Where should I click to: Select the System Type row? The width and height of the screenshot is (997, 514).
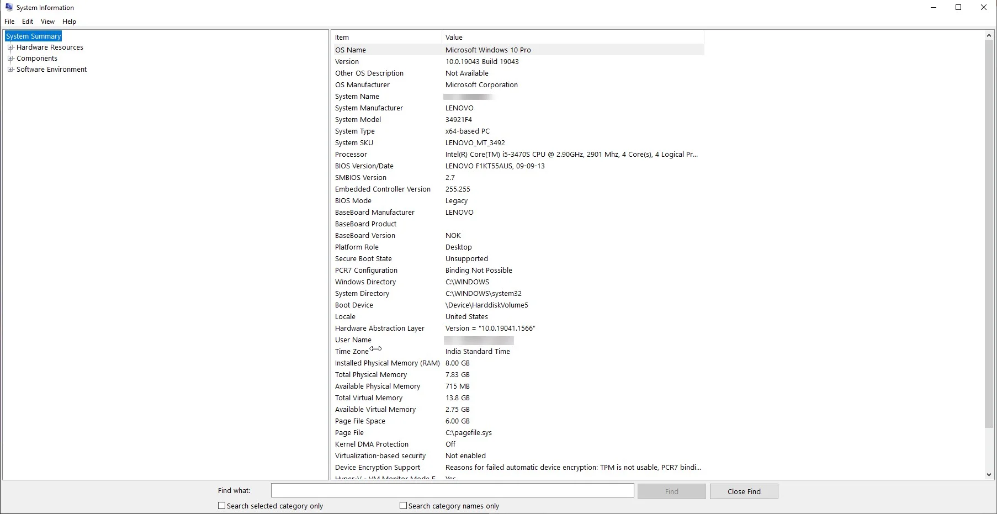518,131
